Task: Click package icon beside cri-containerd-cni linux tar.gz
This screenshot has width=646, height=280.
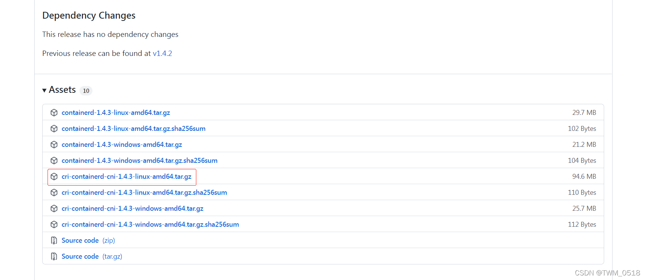Action: pos(54,177)
